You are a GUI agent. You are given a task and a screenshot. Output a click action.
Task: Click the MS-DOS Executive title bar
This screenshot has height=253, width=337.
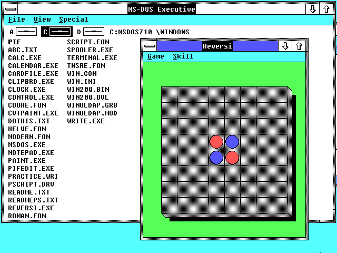click(x=162, y=9)
